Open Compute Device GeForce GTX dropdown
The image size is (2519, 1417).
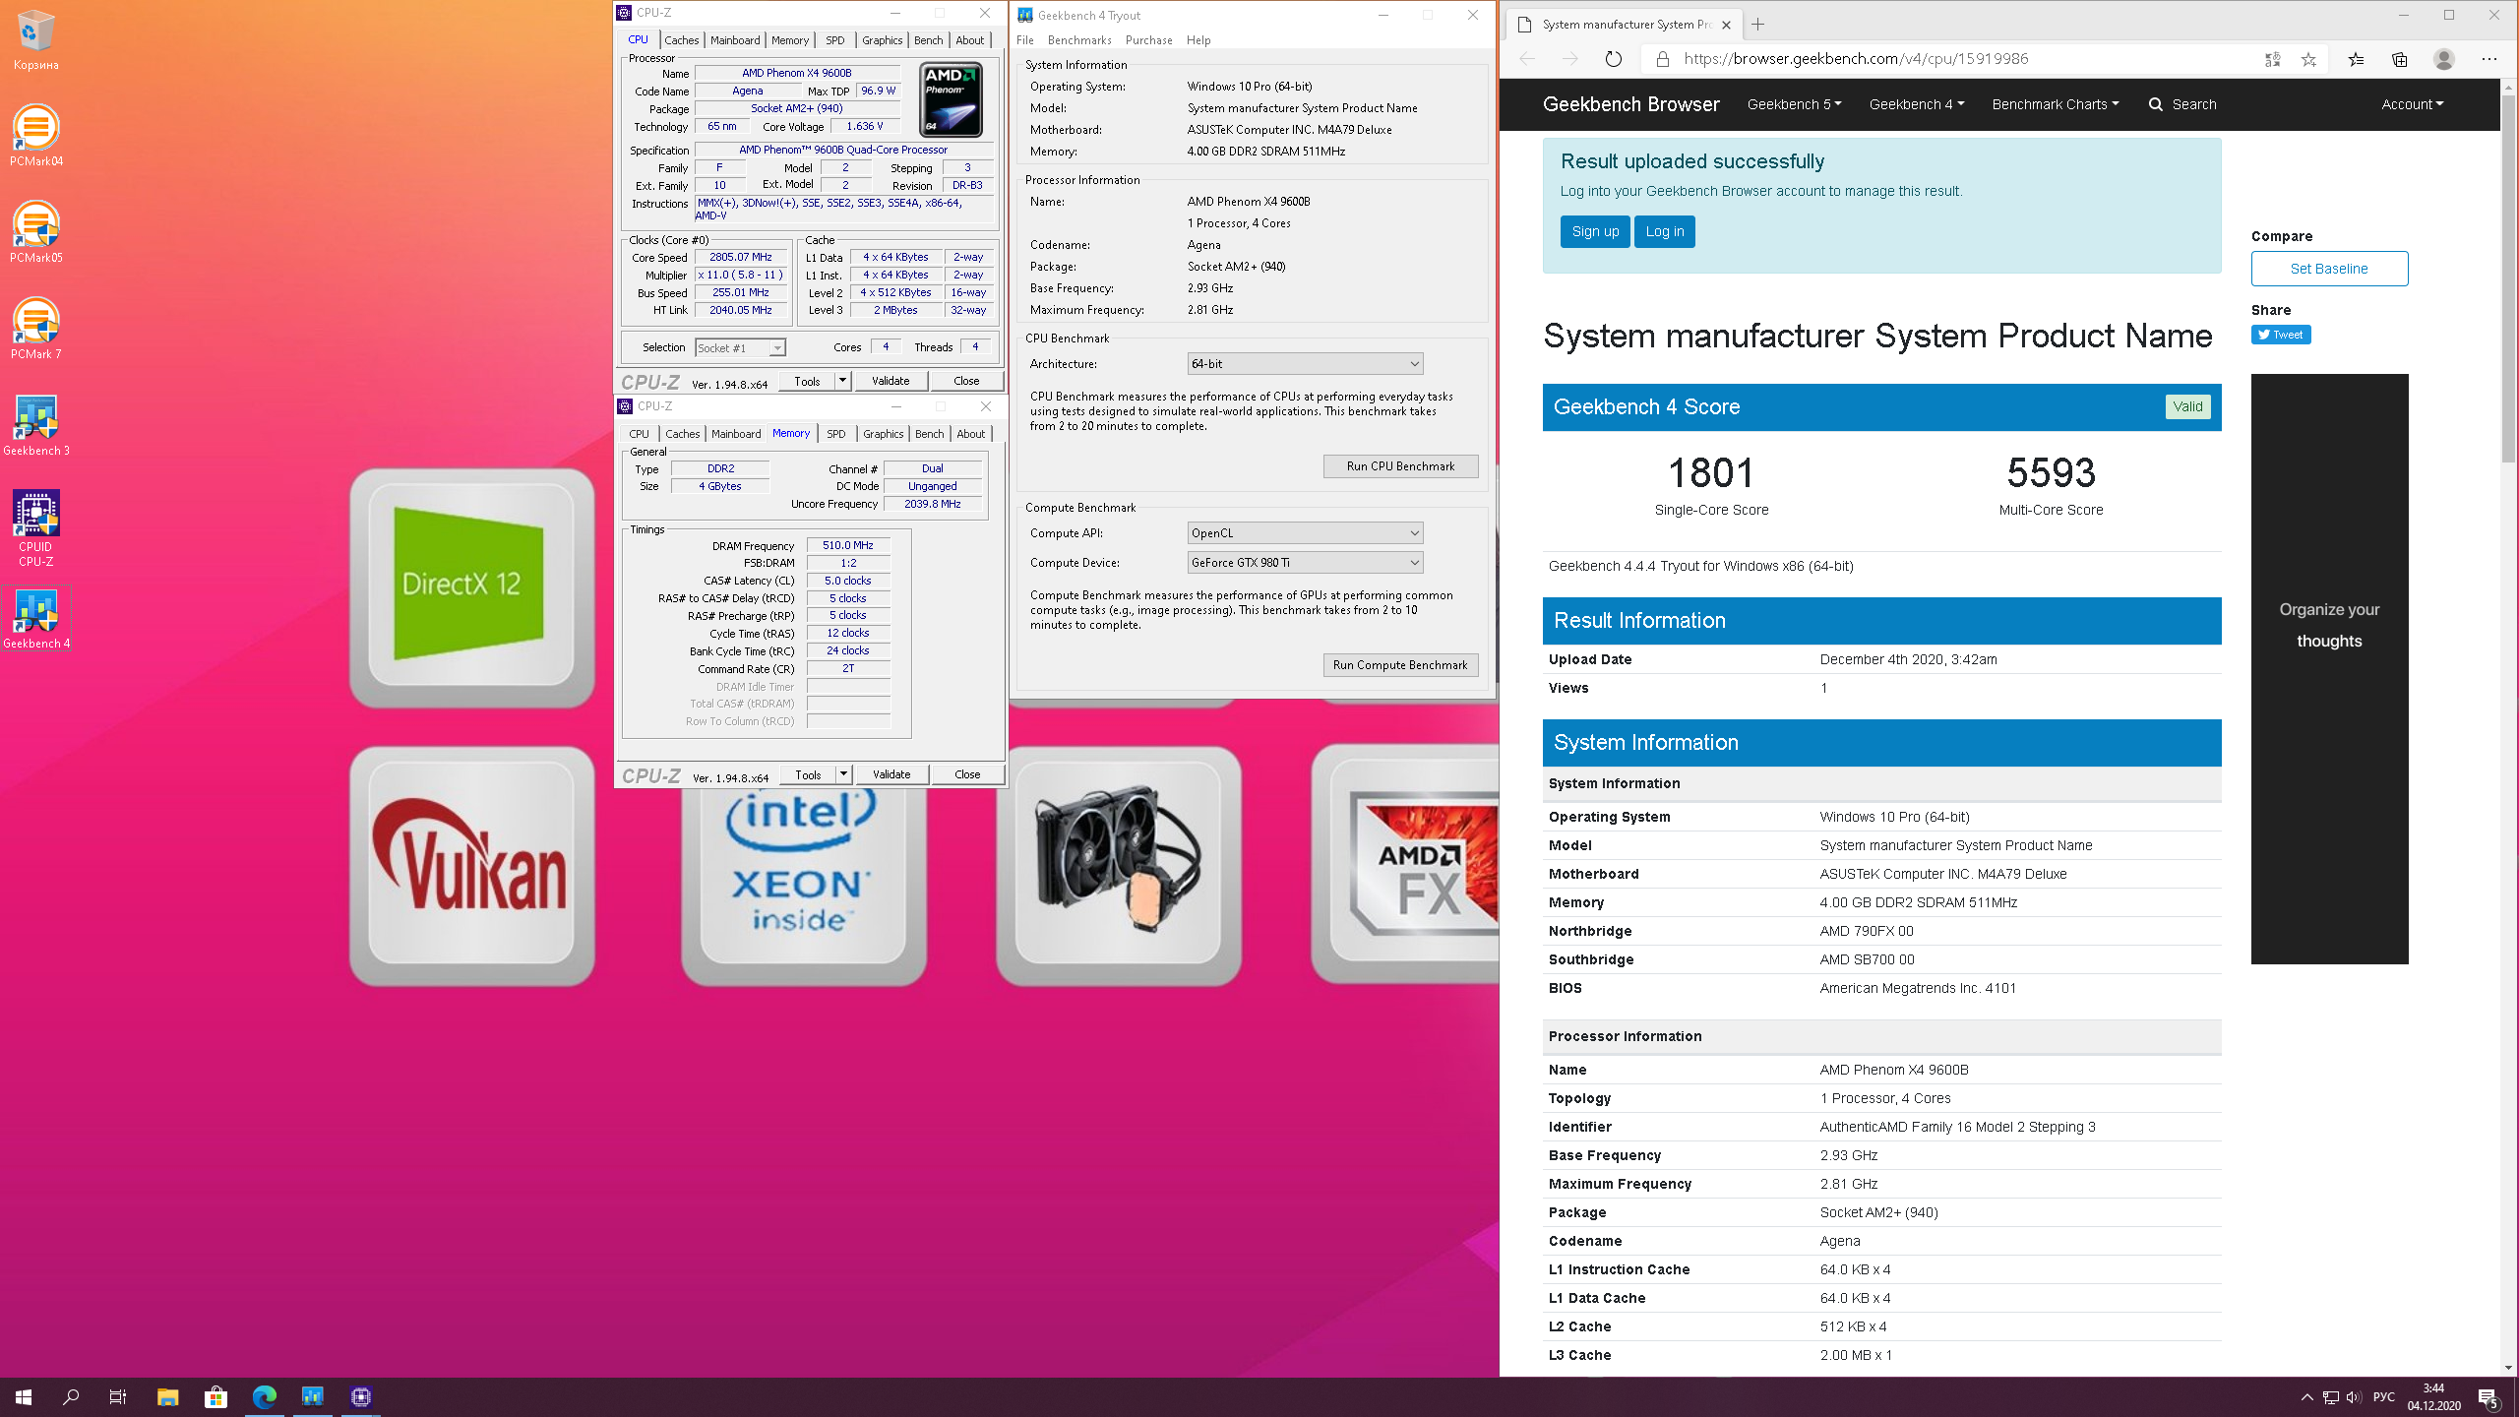pos(1305,563)
